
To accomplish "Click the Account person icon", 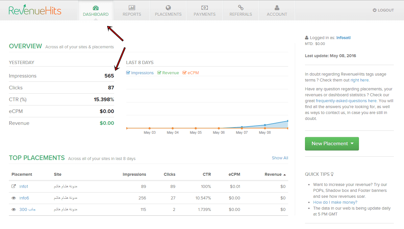I will tap(277, 8).
